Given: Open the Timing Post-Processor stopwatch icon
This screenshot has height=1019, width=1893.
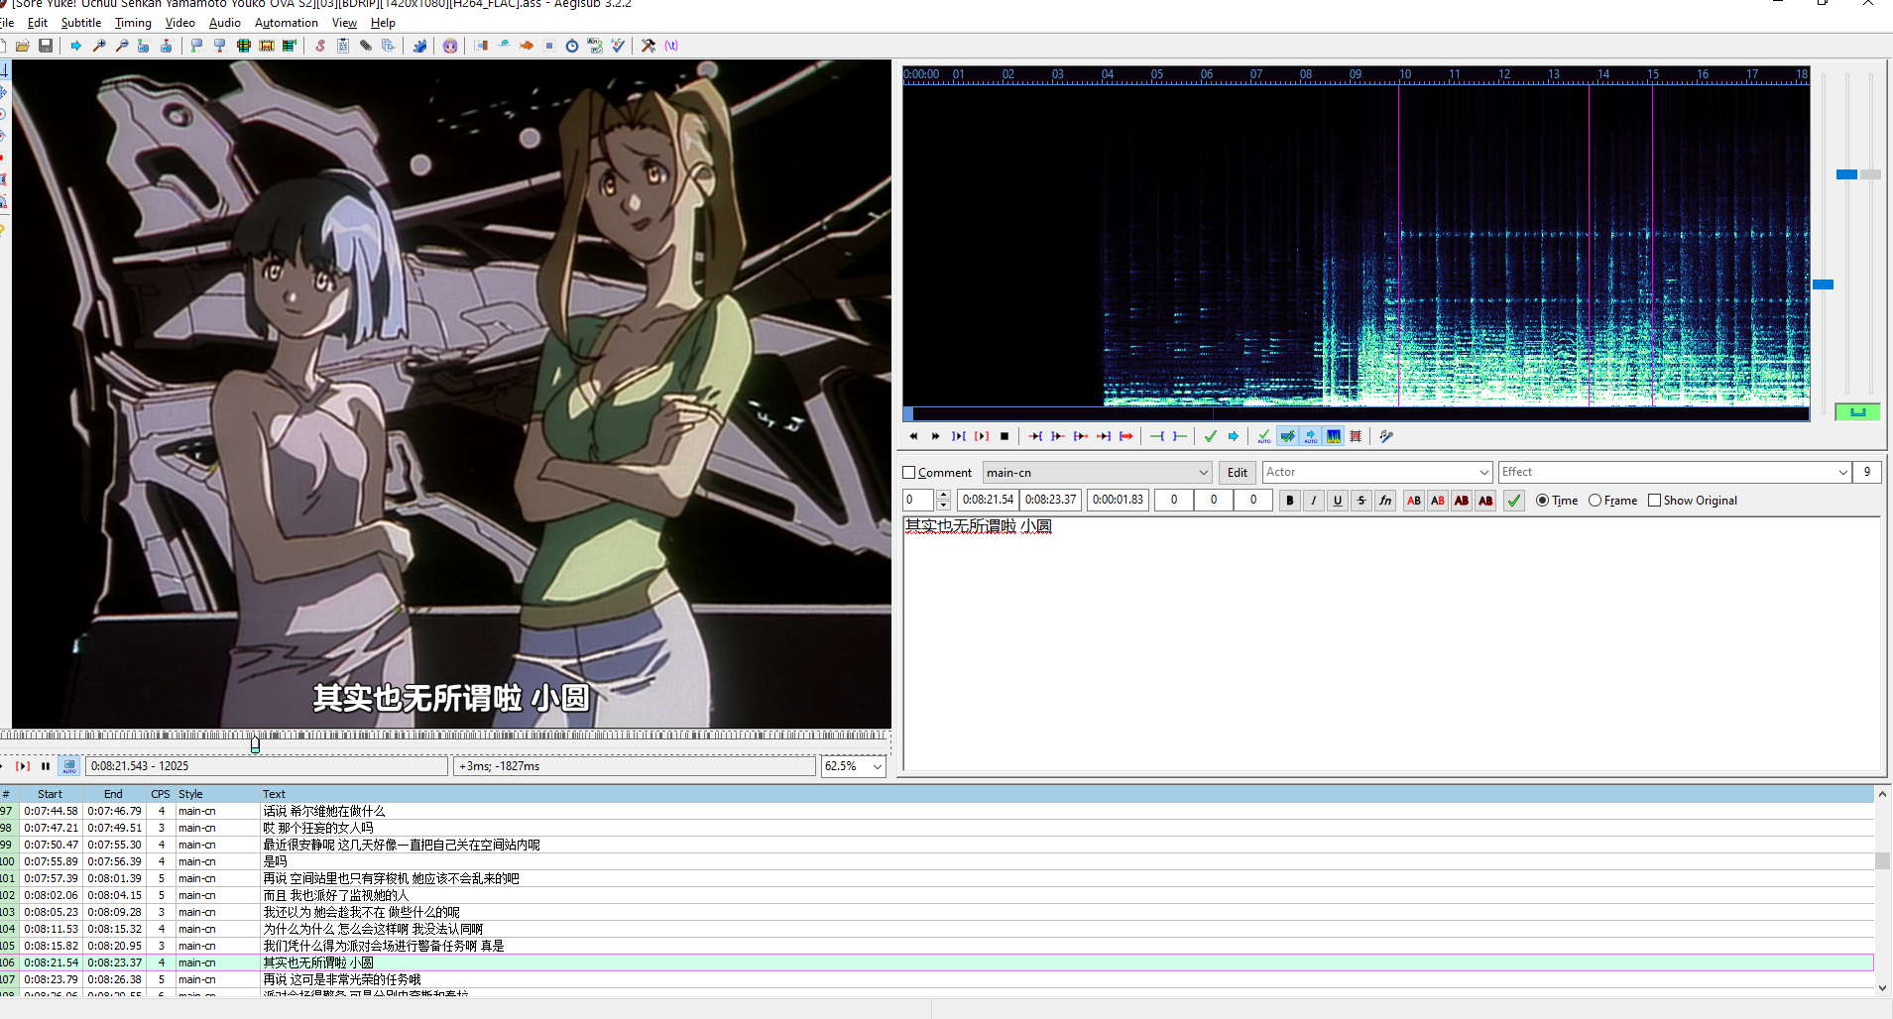Looking at the screenshot, I should pos(572,46).
